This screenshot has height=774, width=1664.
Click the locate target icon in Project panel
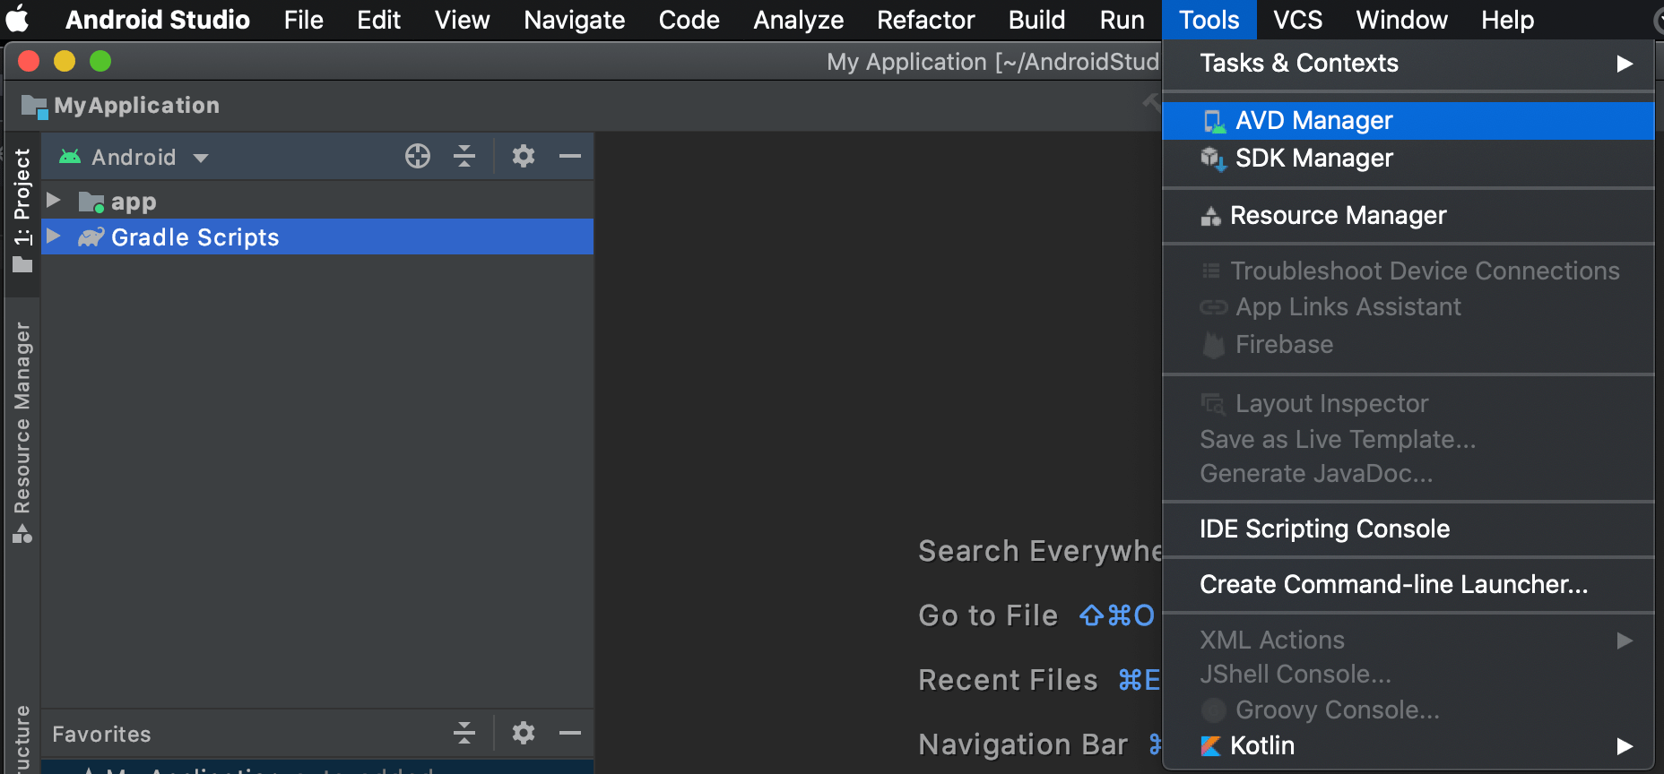tap(418, 157)
